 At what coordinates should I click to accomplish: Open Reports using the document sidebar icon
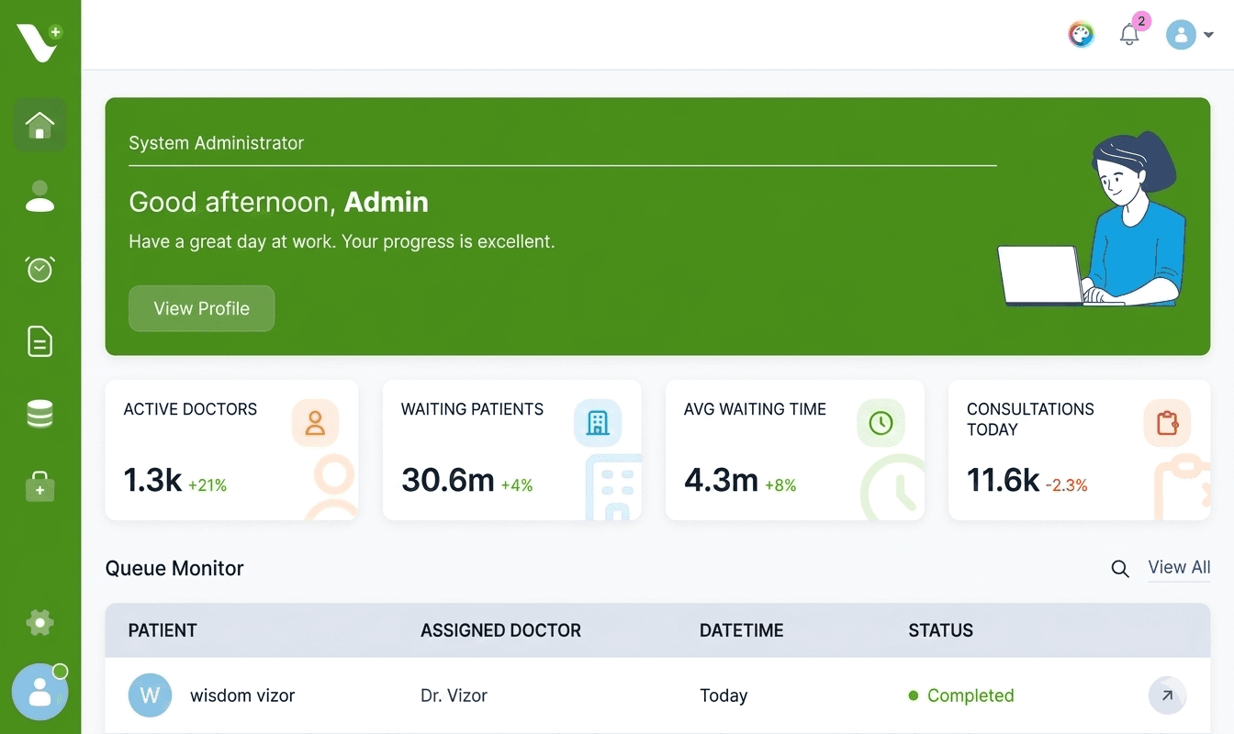(x=39, y=341)
